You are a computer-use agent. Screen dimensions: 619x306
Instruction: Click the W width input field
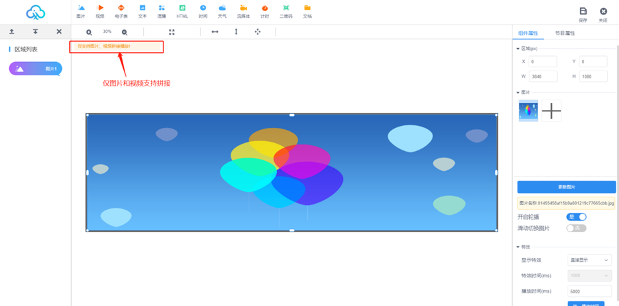tap(543, 76)
